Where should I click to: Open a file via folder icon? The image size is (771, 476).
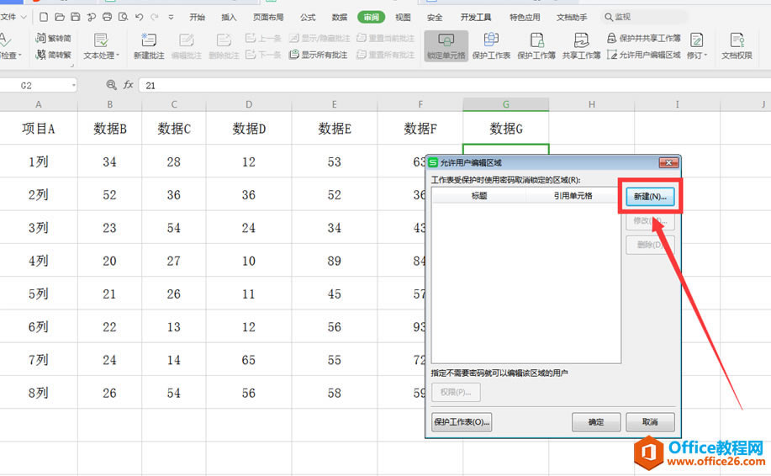60,17
